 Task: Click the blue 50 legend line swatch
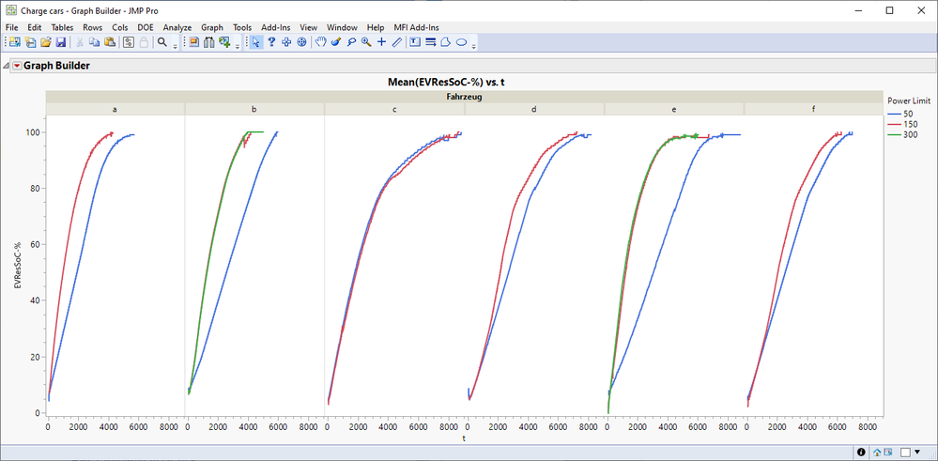(895, 113)
